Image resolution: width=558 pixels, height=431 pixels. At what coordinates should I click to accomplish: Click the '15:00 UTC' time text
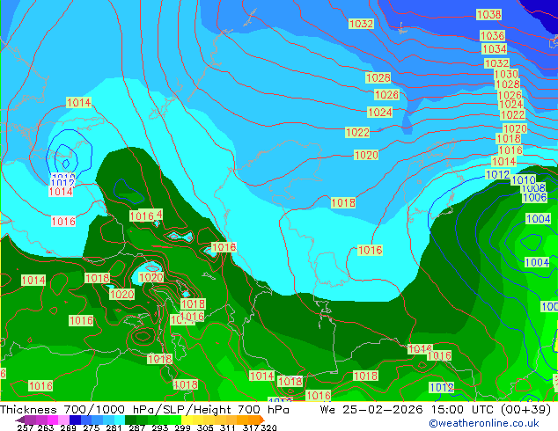pyautogui.click(x=464, y=410)
